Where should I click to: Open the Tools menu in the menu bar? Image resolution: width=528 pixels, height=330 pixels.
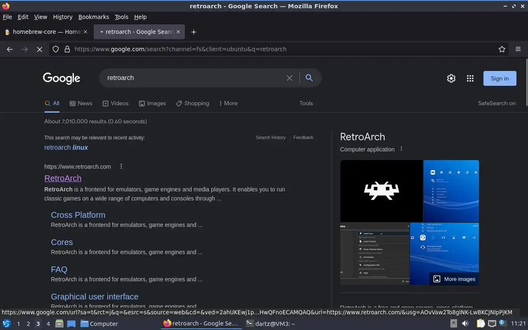[x=121, y=17]
